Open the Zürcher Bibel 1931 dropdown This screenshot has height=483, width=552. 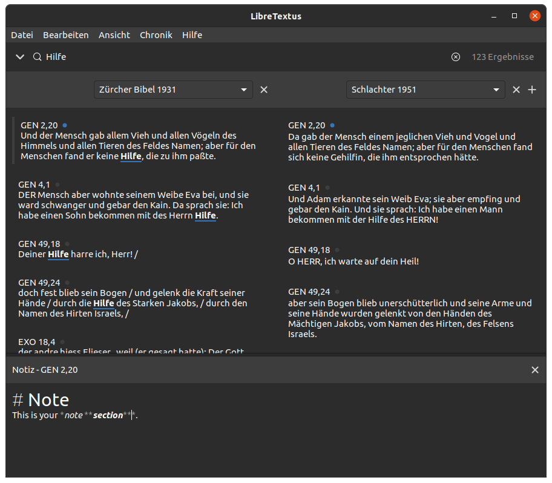(173, 89)
